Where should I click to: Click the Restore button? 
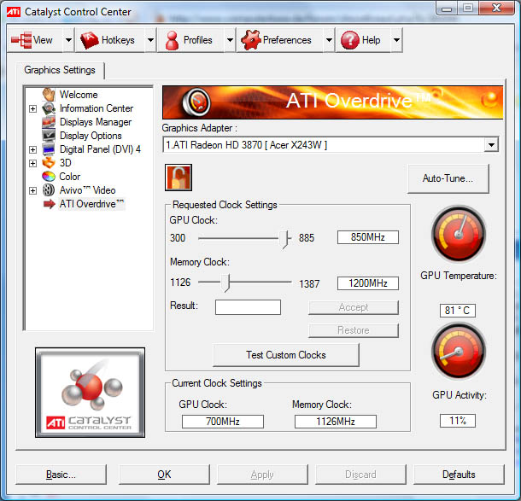(354, 330)
